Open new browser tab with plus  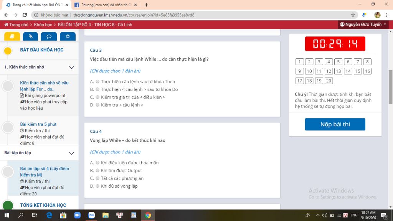(146, 5)
